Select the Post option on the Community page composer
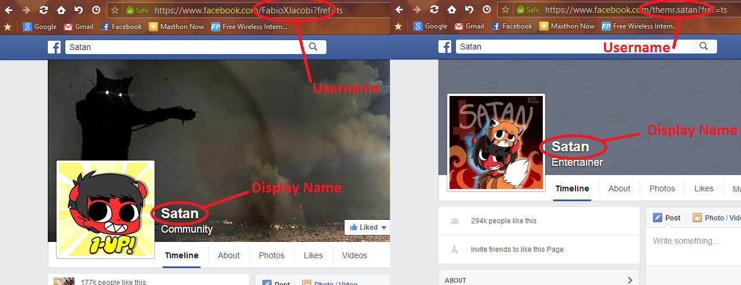 point(276,283)
